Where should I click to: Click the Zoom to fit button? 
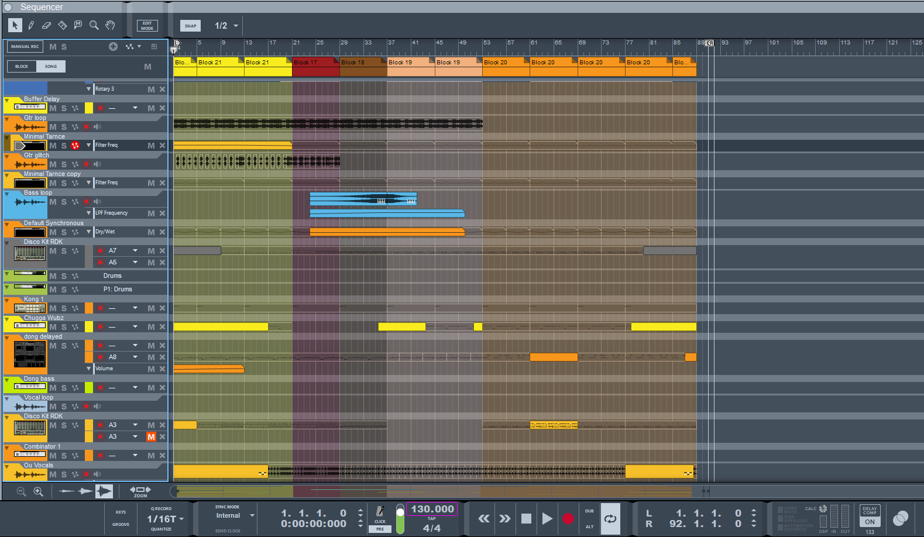point(140,491)
